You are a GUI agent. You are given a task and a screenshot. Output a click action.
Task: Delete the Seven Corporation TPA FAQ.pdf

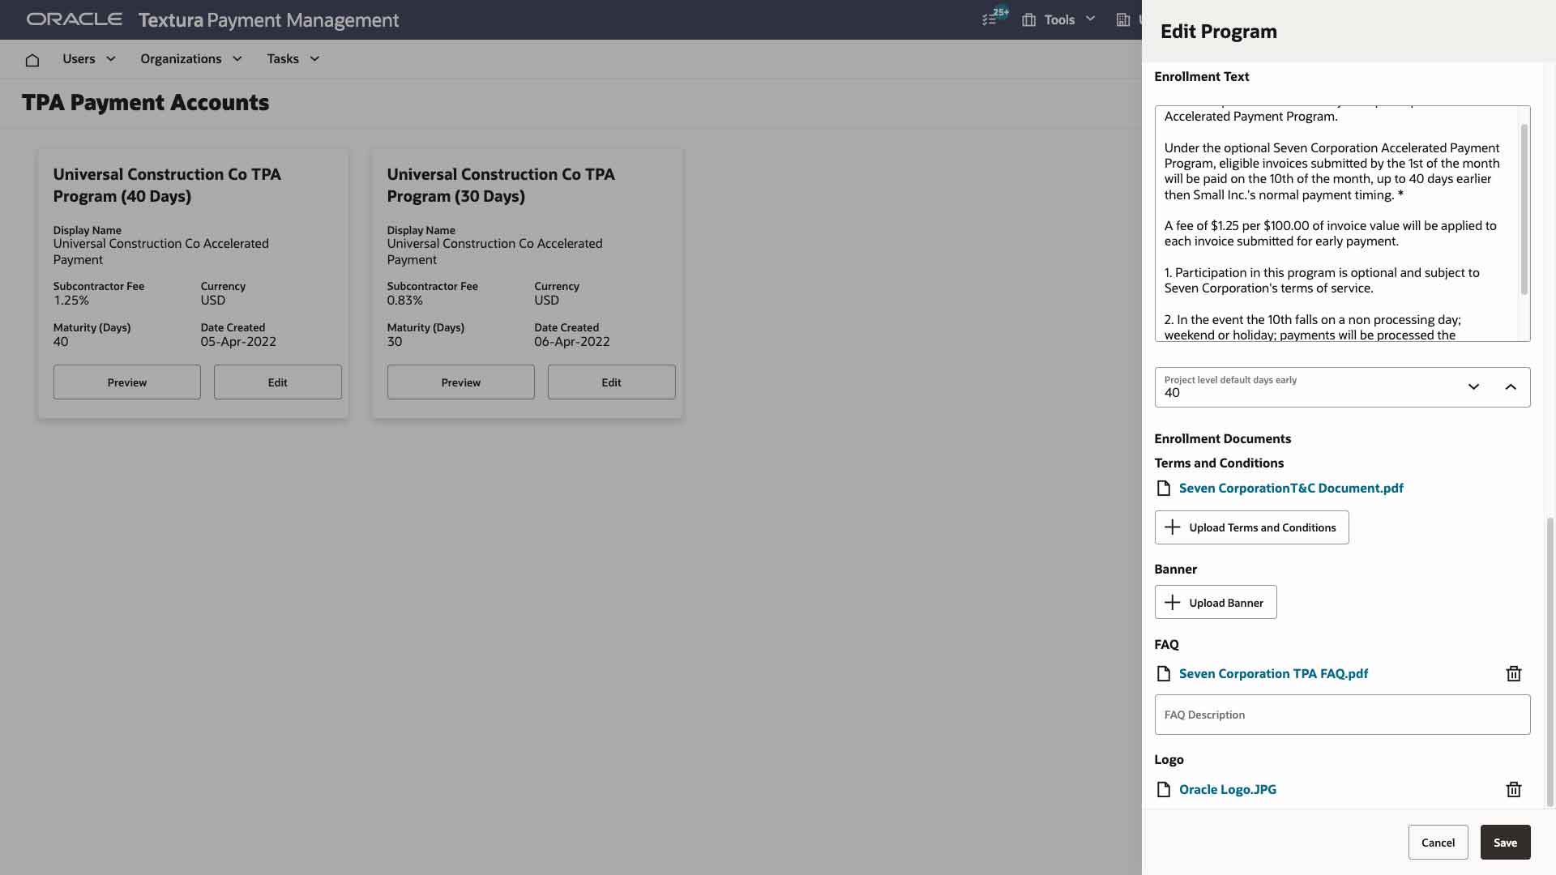click(1514, 673)
